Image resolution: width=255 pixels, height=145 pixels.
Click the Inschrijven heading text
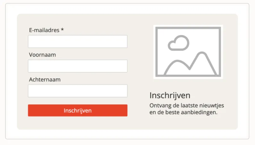tap(170, 95)
